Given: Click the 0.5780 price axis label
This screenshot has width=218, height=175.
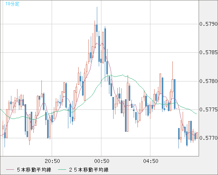Looking at the screenshot, I should click(x=209, y=81).
